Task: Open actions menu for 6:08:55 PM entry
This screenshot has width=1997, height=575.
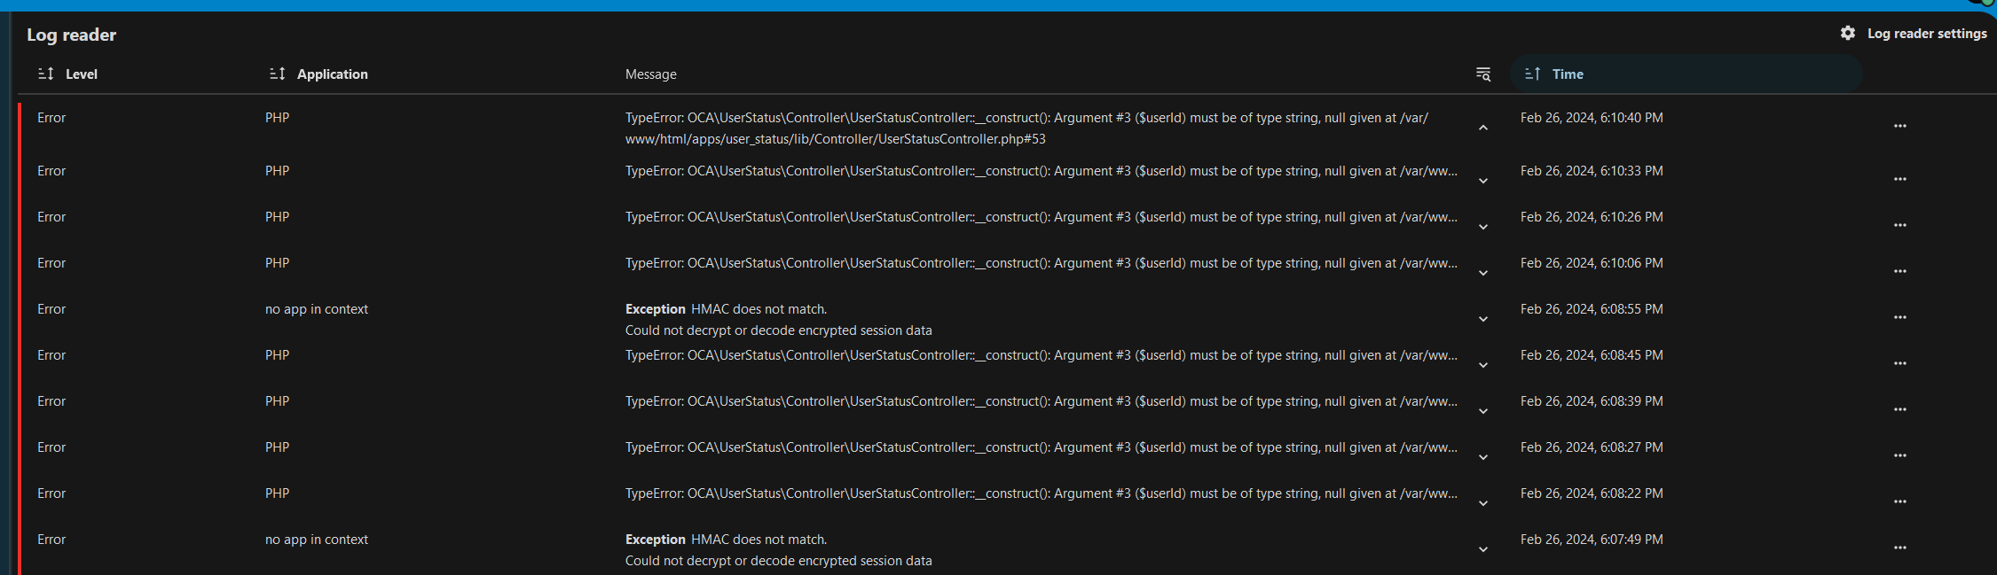Action: (1899, 317)
